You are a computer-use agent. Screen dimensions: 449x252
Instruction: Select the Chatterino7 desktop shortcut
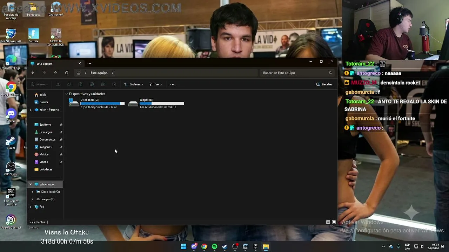(56, 9)
